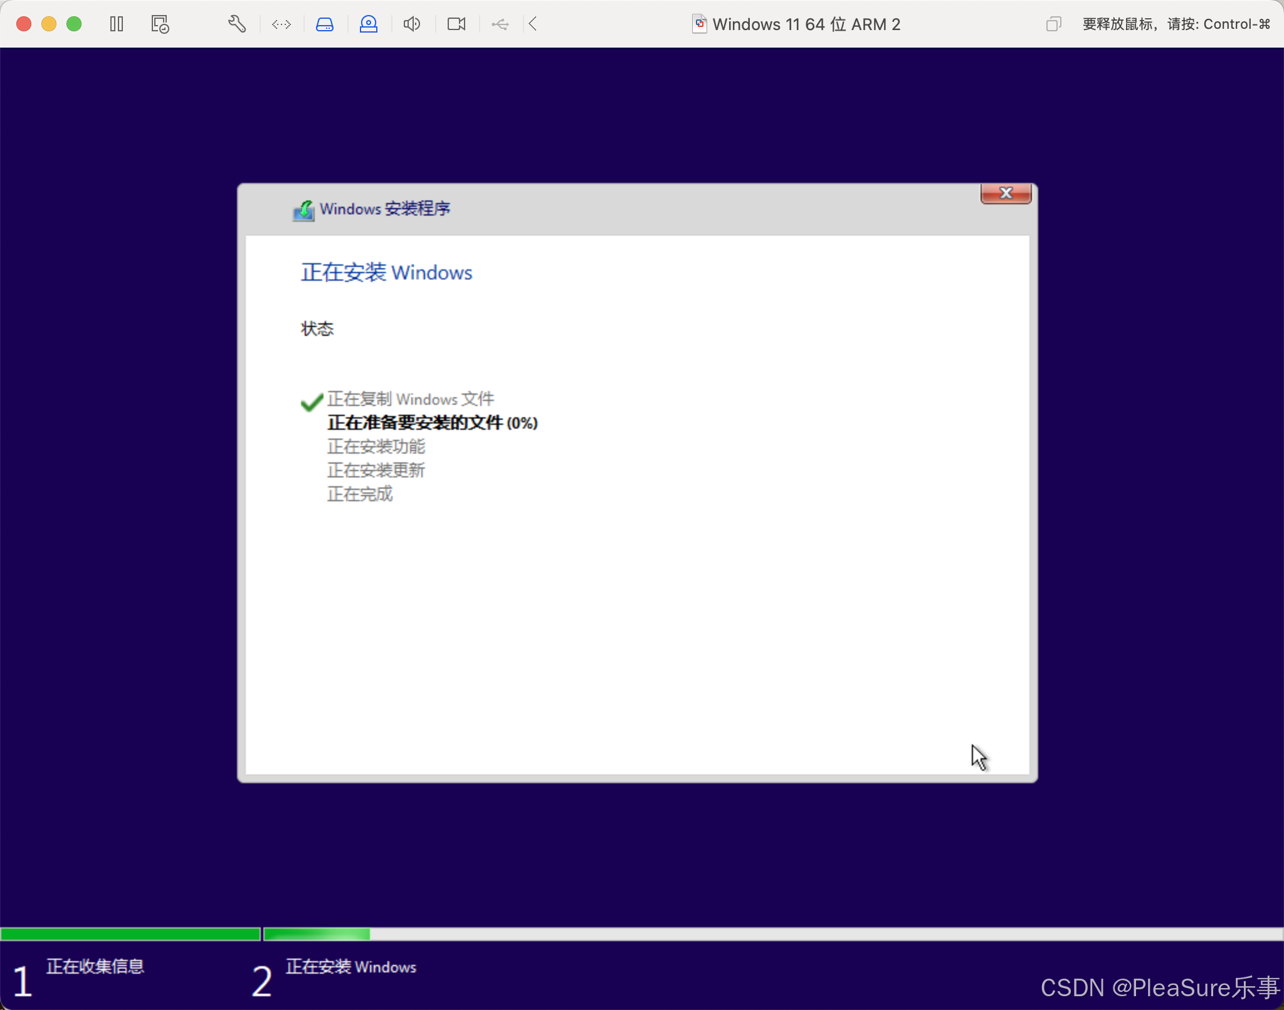Click the network adapter arrows icon

pos(281,24)
